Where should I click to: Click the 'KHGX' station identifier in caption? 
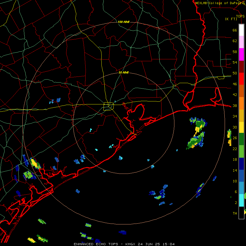tap(131, 244)
